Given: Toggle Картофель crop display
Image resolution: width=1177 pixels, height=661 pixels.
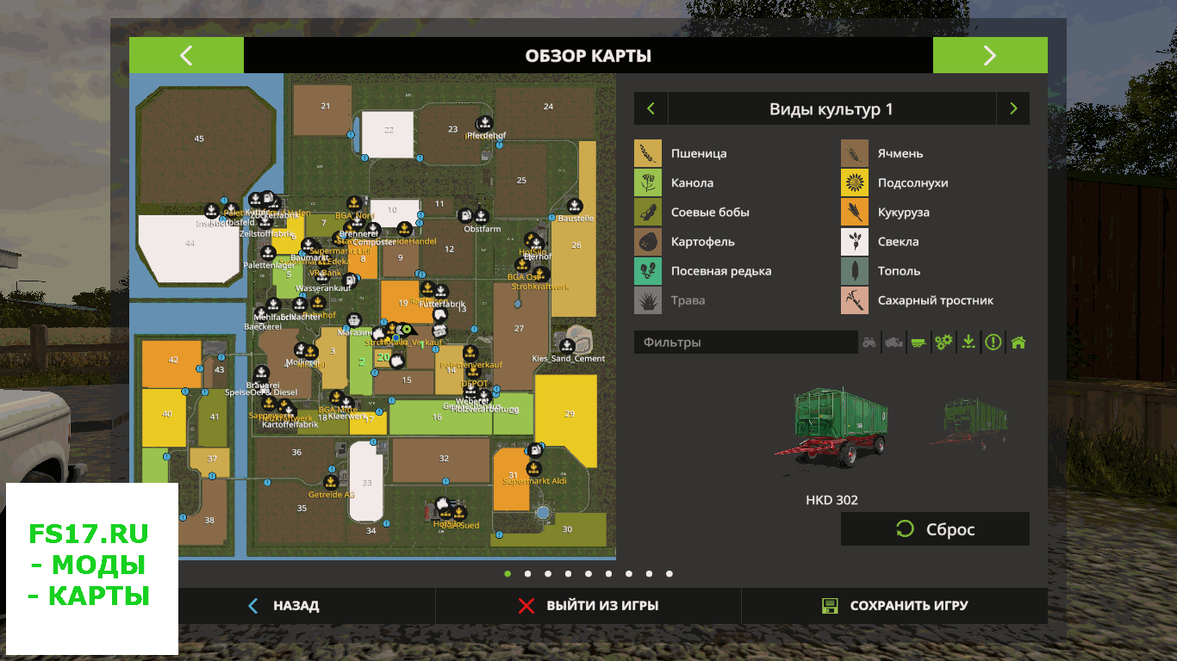Looking at the screenshot, I should 648,242.
